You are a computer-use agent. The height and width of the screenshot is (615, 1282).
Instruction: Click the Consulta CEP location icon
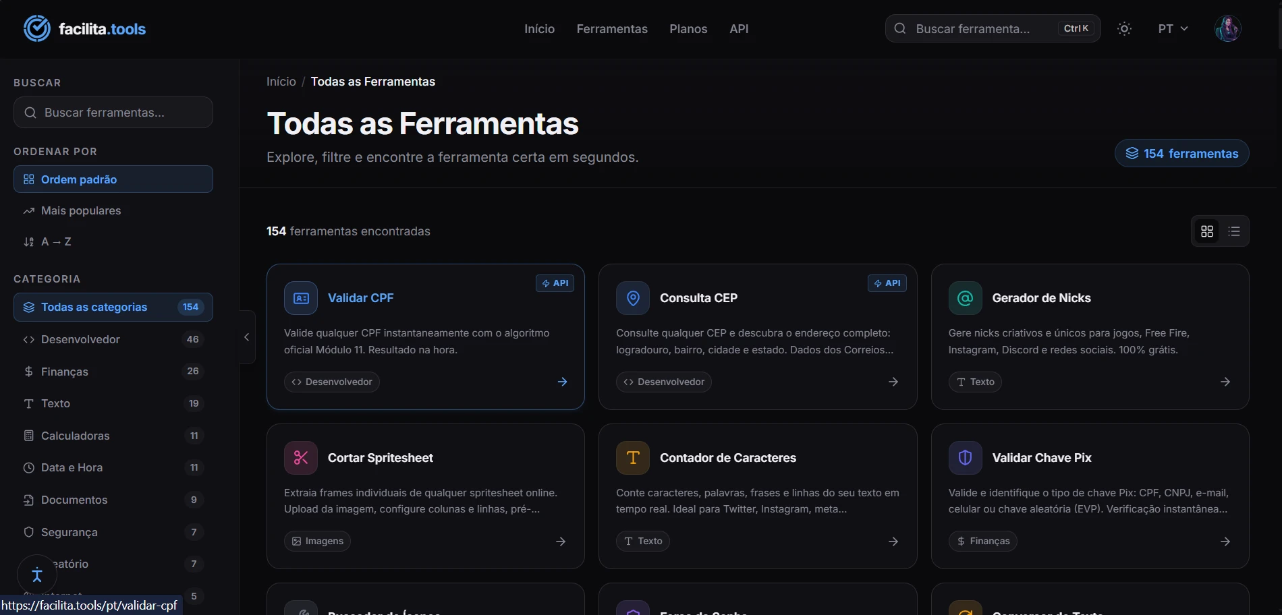pos(632,297)
